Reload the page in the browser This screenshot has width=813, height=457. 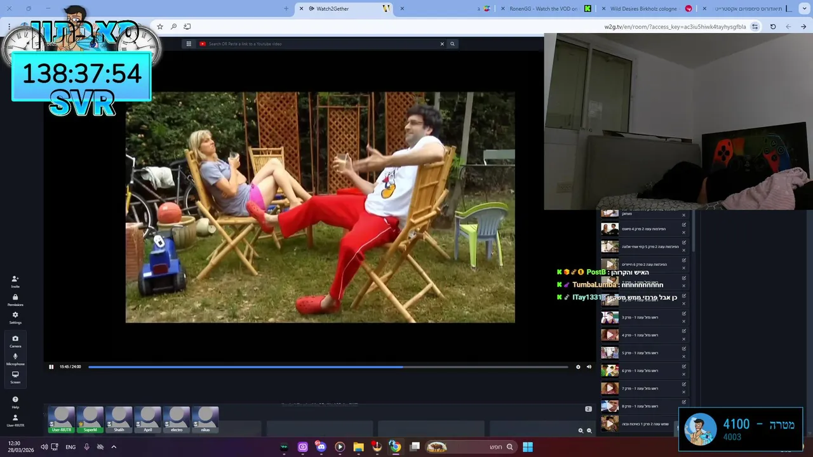coord(773,27)
